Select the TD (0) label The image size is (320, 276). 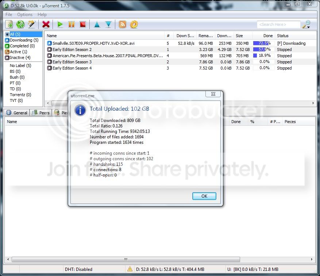point(15,89)
